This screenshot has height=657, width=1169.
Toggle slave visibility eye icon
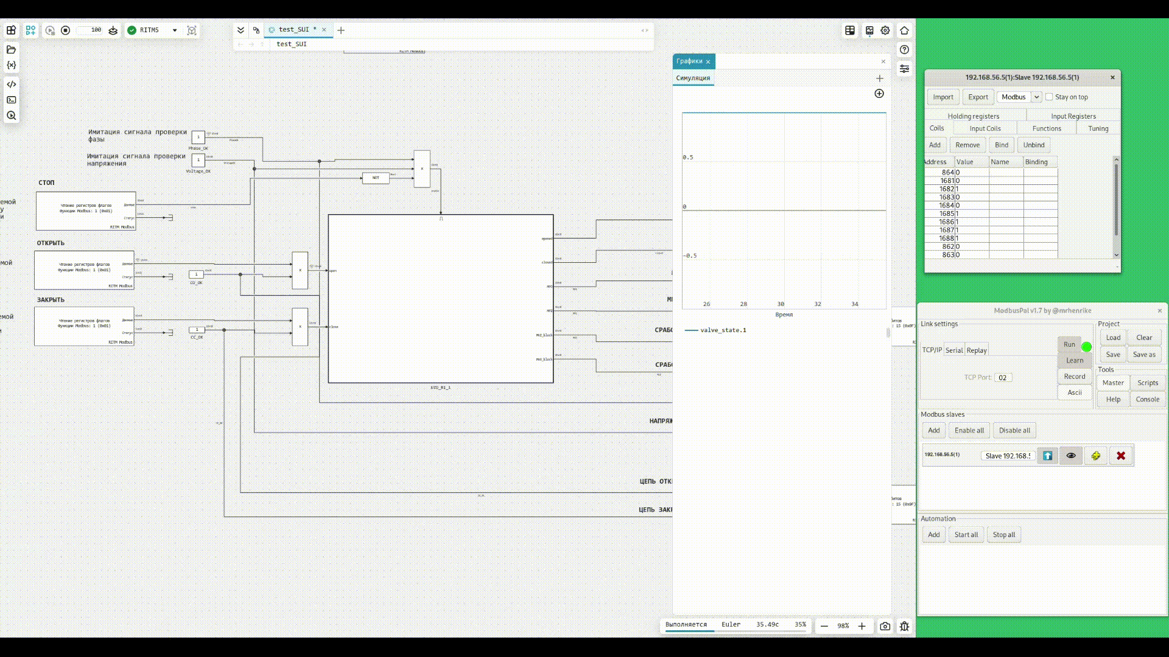pyautogui.click(x=1071, y=456)
